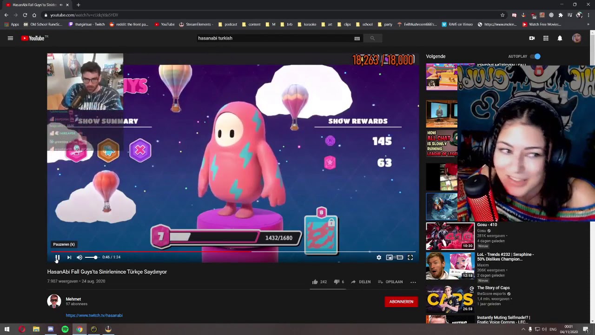The width and height of the screenshot is (595, 335).
Task: Like the video (242 likes)
Action: coord(319,281)
